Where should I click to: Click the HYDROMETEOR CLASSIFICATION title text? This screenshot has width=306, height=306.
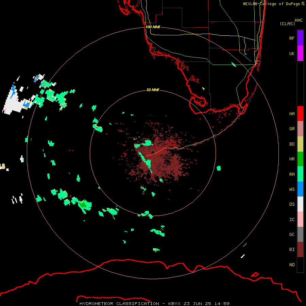119,304
